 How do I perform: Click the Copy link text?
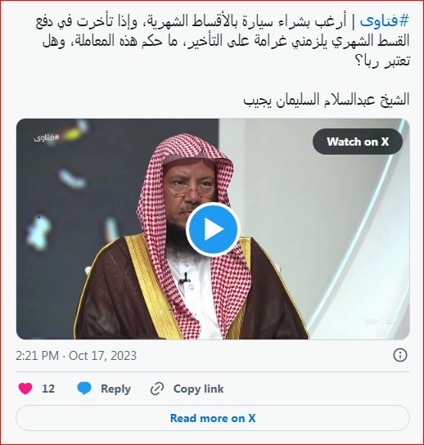point(199,389)
